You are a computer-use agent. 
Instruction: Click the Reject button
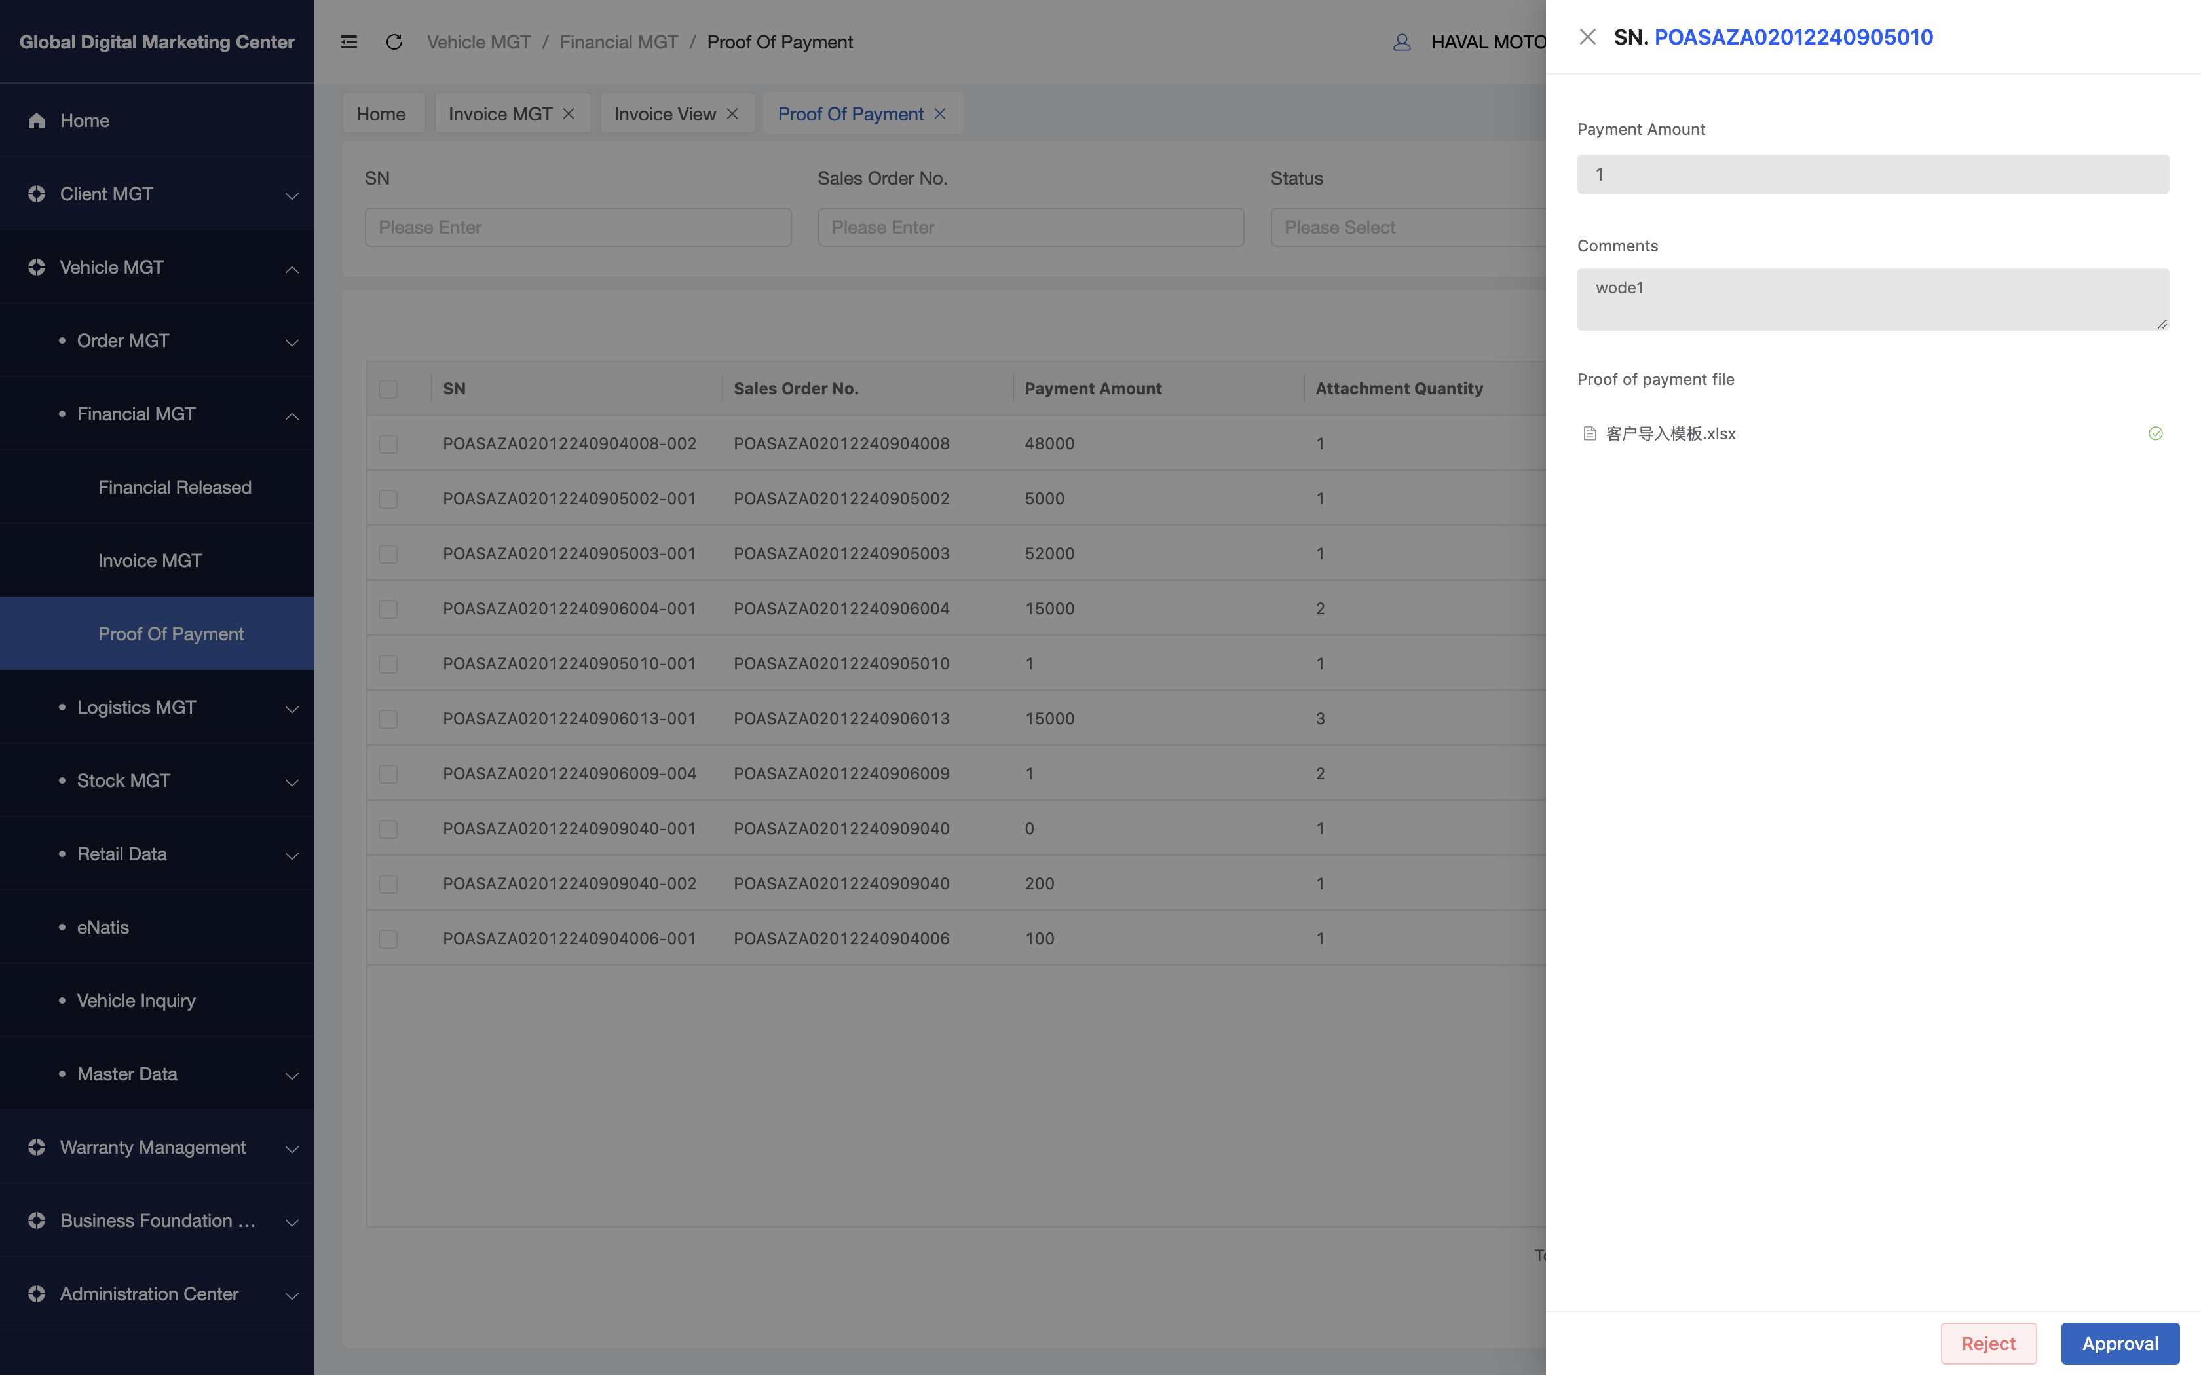1987,1343
